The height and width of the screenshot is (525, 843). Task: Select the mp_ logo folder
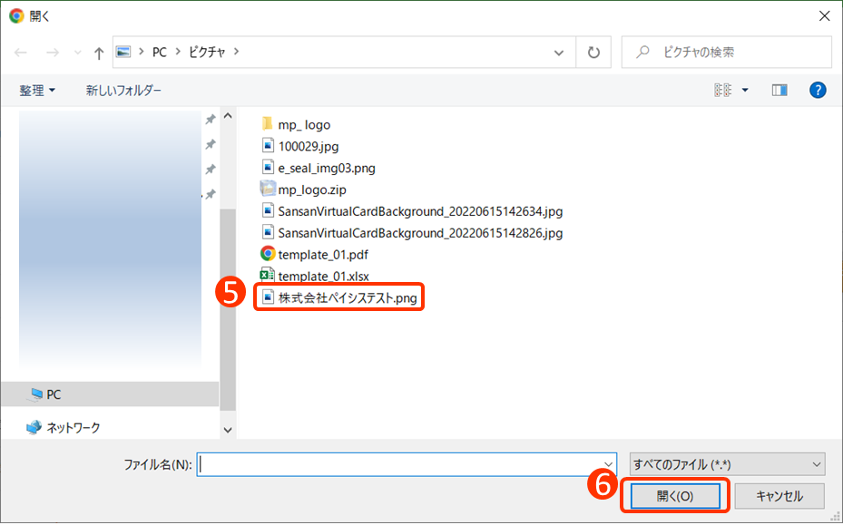pos(304,124)
